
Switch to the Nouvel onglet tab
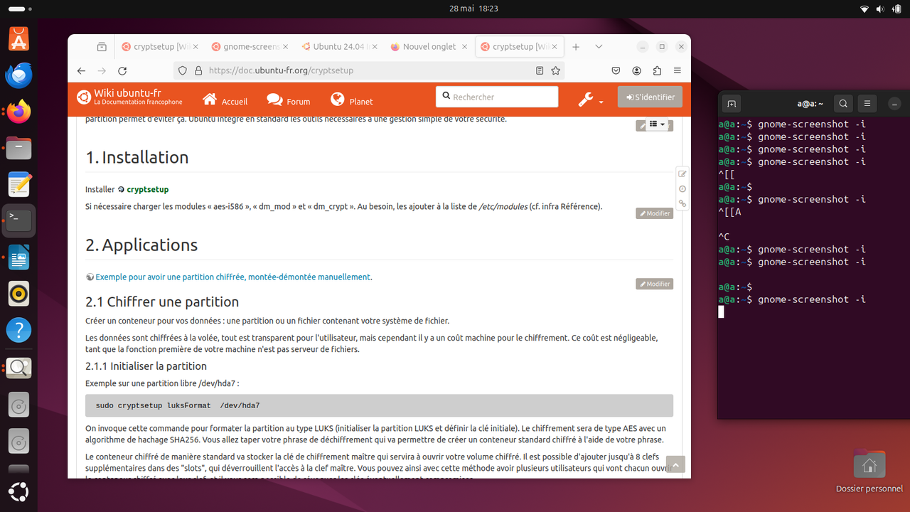[x=429, y=47]
